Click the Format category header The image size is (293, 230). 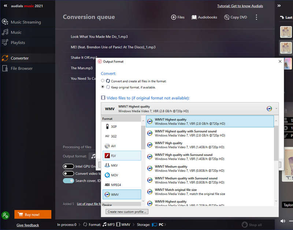(x=121, y=119)
